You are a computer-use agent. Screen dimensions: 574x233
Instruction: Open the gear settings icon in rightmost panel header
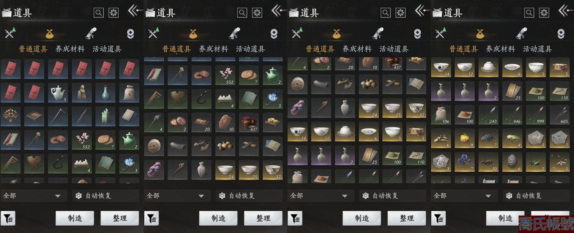tap(545, 13)
